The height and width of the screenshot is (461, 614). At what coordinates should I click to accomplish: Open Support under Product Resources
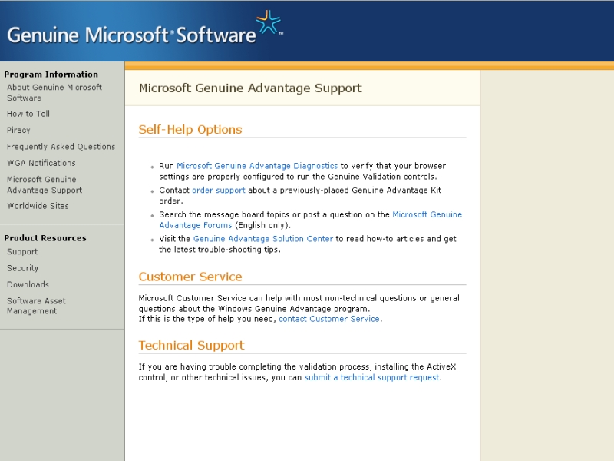pos(22,252)
